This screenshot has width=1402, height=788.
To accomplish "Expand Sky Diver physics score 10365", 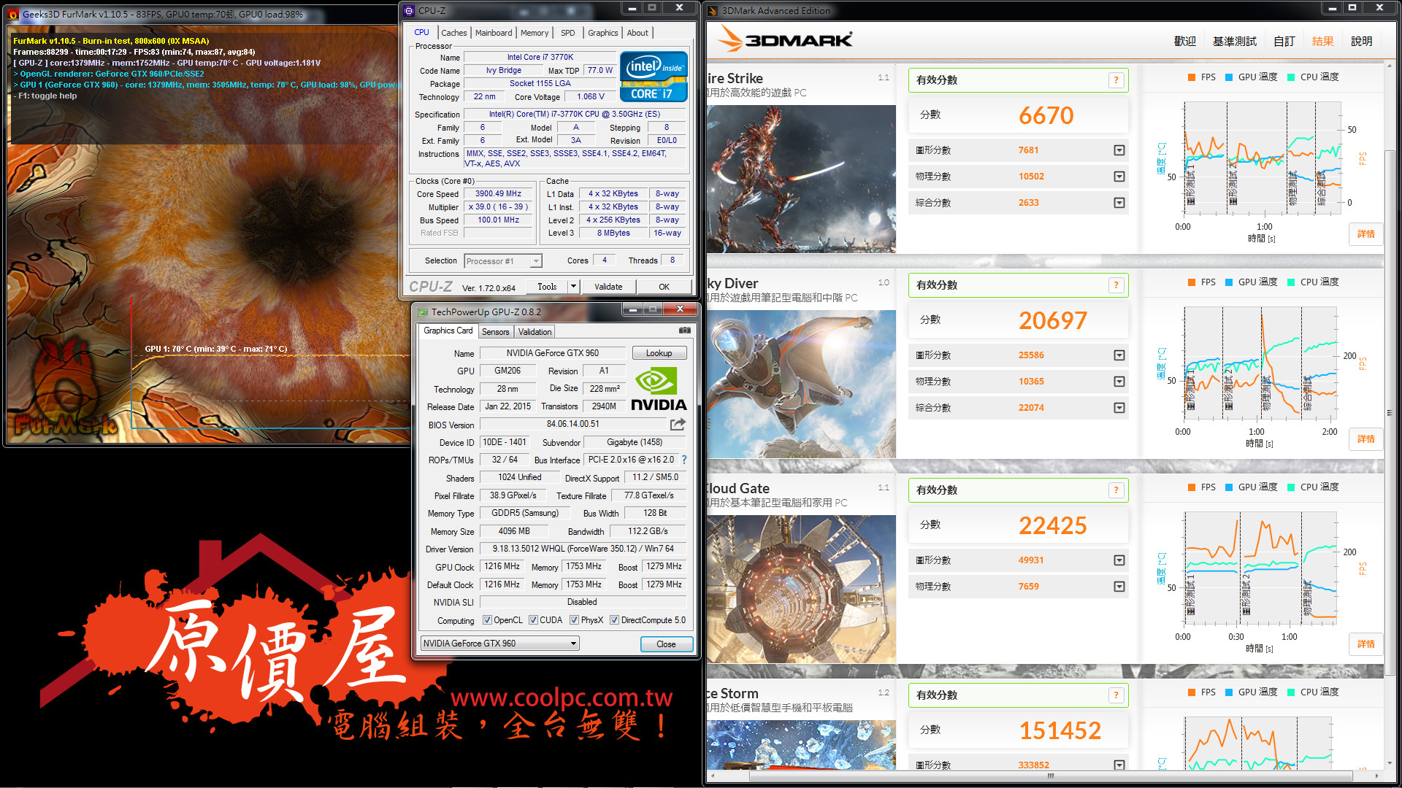I will point(1119,382).
